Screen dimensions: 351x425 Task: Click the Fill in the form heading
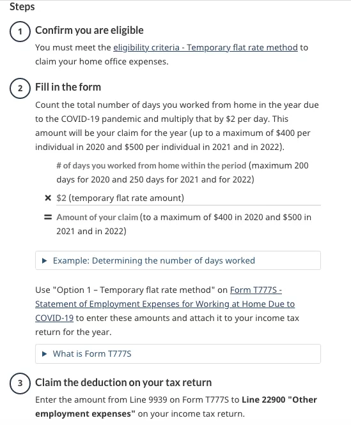(68, 87)
